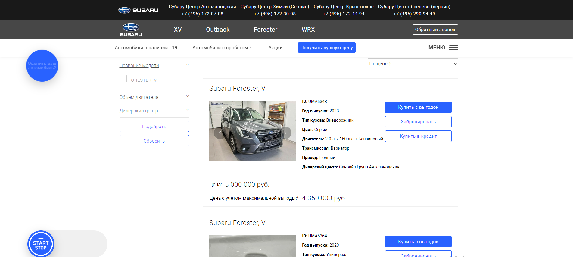Tick the FORESTER, V checkbox
The image size is (573, 257).
click(x=123, y=79)
